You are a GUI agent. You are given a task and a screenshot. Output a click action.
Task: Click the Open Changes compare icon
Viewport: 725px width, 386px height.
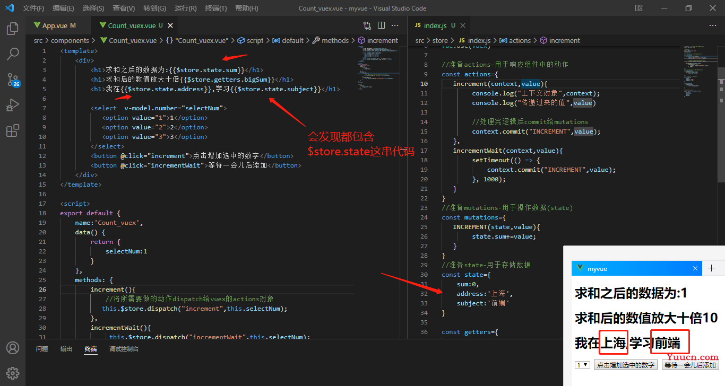tap(367, 25)
